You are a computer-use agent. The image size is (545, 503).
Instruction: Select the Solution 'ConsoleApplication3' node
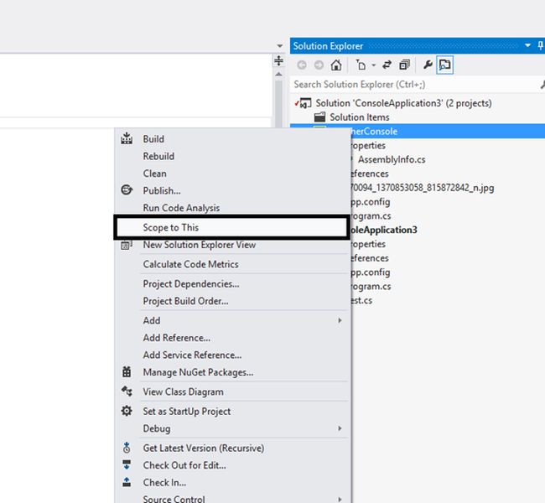click(403, 103)
